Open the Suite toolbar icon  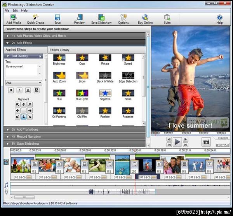tap(167, 19)
